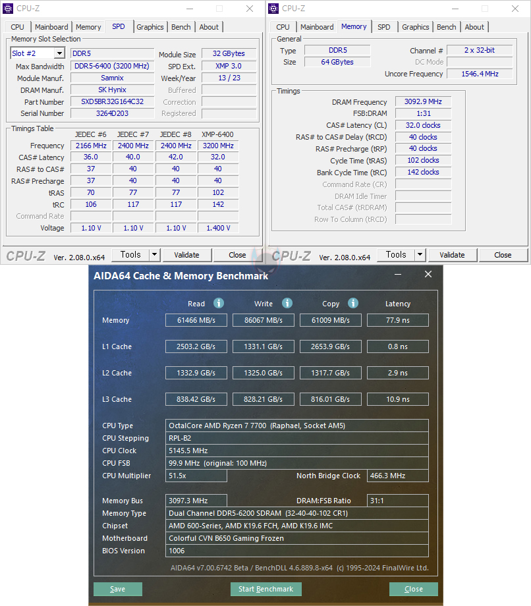531x606 pixels.
Task: Expand the Tools arrow in left CPU-Z window
Action: click(x=154, y=255)
